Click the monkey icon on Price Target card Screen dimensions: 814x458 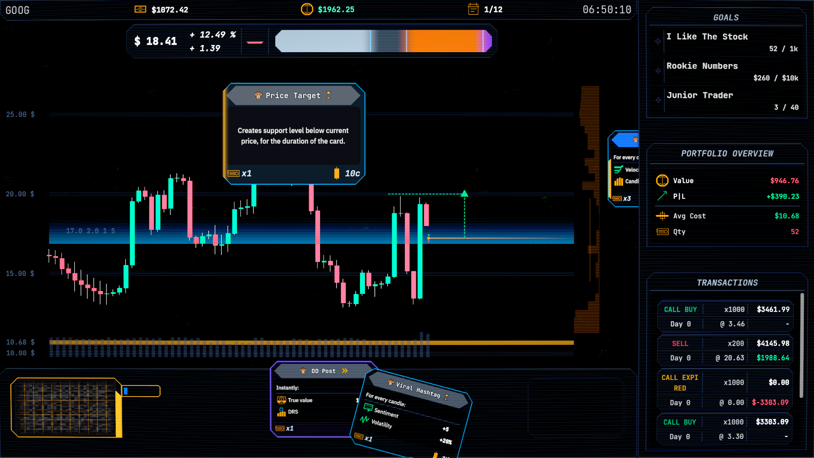pyautogui.click(x=258, y=95)
